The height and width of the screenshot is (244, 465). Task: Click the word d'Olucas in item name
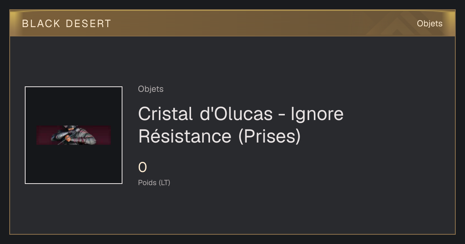click(x=236, y=114)
